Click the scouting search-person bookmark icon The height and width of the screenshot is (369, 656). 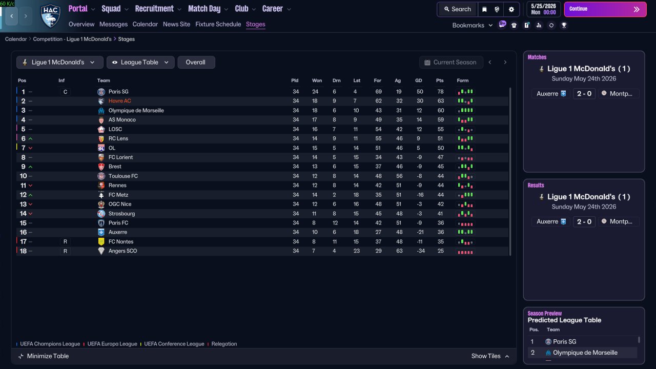click(539, 25)
